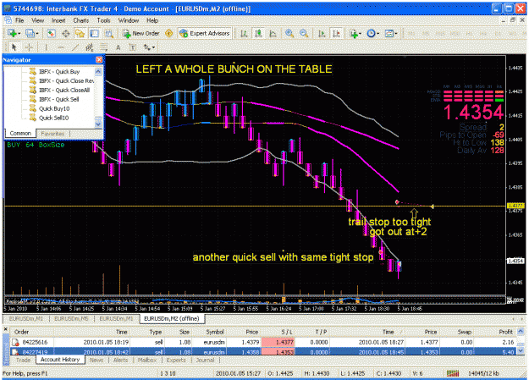
Task: Switch to Navigator Favorites tab
Action: click(52, 134)
